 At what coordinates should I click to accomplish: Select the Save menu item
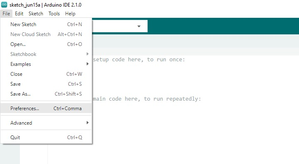(46, 84)
